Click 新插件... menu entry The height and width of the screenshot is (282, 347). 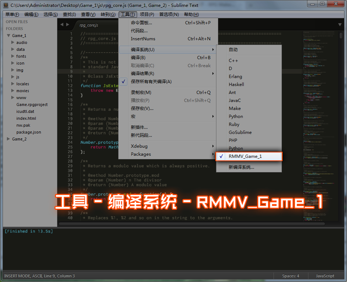(x=168, y=127)
